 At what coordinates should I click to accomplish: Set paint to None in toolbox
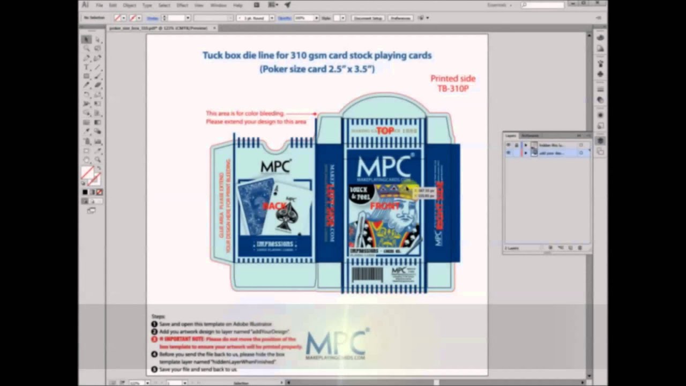tap(99, 192)
